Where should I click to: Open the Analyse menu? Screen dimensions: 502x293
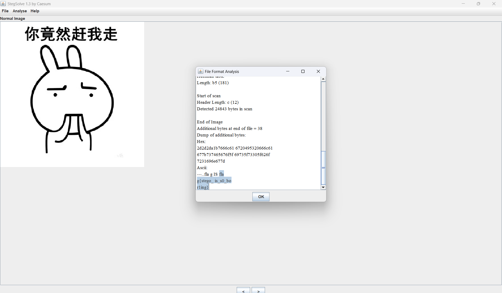[20, 11]
